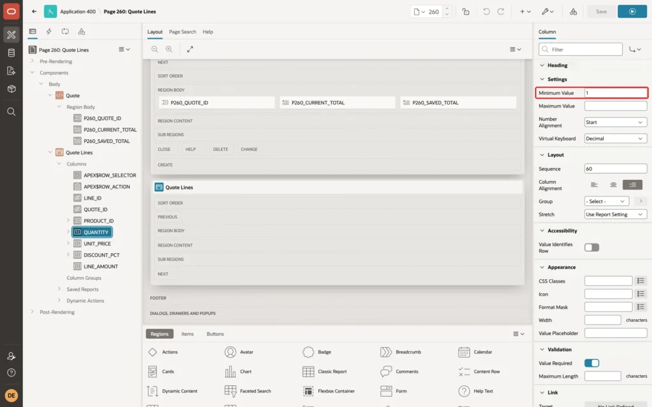
Task: Open SQL Workshop sidebar icon
Action: tap(11, 53)
